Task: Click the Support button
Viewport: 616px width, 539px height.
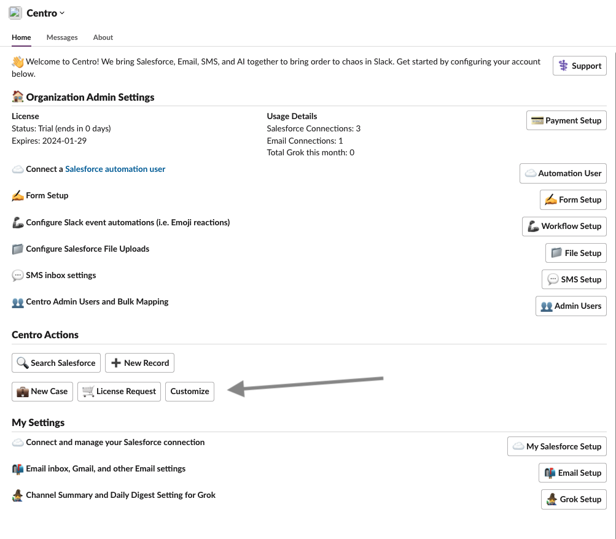Action: 580,66
